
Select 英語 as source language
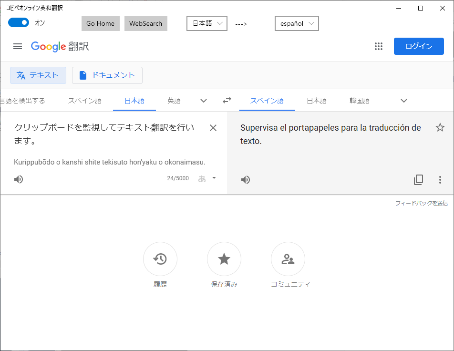[x=174, y=101]
